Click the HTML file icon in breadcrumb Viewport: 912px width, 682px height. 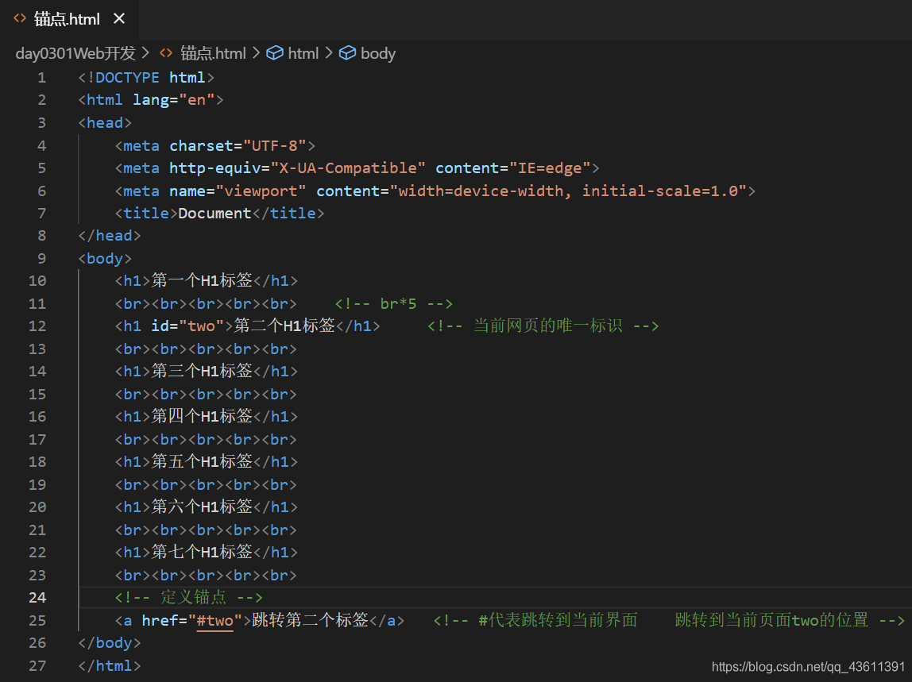click(166, 53)
